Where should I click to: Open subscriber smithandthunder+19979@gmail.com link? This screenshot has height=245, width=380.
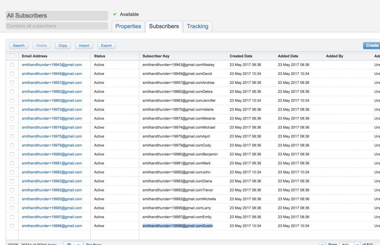[x=52, y=145]
